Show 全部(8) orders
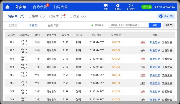The width and height of the screenshot is (180, 104). point(13,25)
